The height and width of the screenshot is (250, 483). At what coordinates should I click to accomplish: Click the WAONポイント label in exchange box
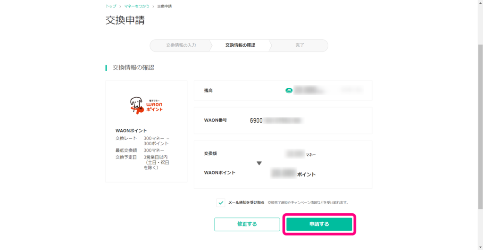click(220, 173)
